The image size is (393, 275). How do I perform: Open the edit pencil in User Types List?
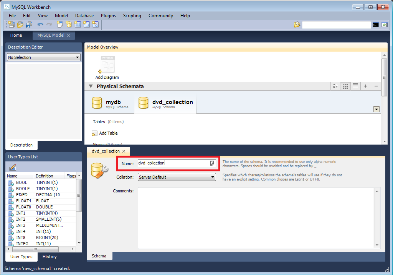click(x=13, y=167)
